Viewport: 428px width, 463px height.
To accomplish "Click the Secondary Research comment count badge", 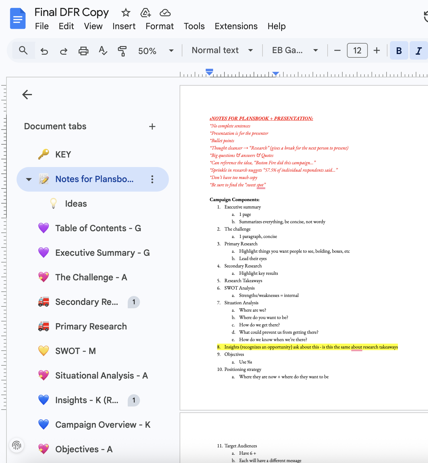I will (x=134, y=302).
